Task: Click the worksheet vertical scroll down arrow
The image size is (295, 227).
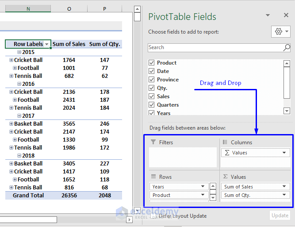Action: [x=138, y=211]
